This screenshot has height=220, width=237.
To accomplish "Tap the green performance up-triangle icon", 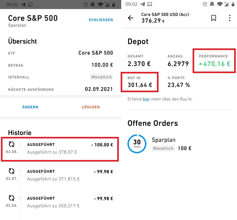I will (x=200, y=64).
